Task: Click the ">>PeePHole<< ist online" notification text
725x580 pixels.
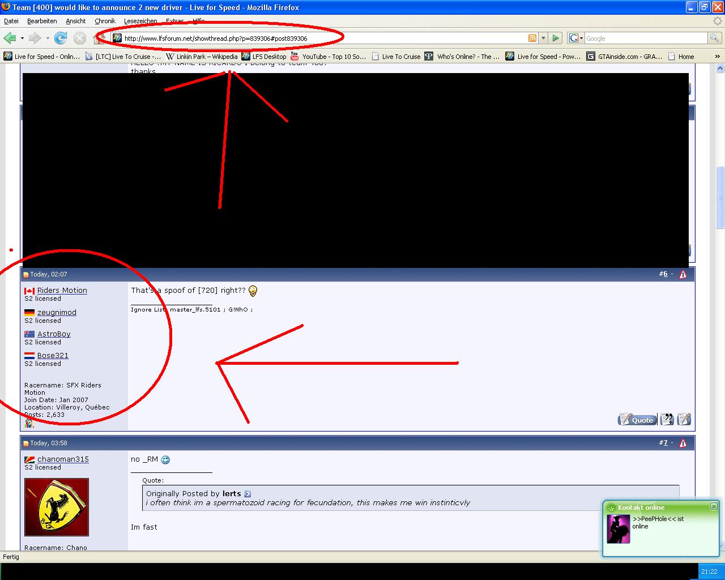Action: click(x=658, y=522)
